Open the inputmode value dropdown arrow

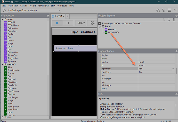pyautogui.click(x=173, y=69)
